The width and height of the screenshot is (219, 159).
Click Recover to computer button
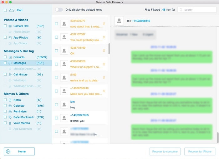coord(165,151)
